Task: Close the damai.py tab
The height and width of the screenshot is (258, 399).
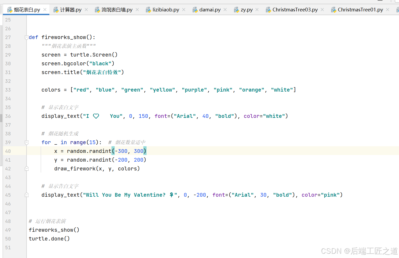Action: click(x=225, y=10)
